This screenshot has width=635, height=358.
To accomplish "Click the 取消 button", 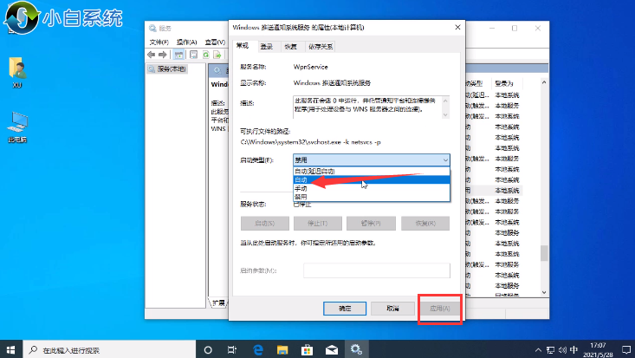I will tap(392, 309).
